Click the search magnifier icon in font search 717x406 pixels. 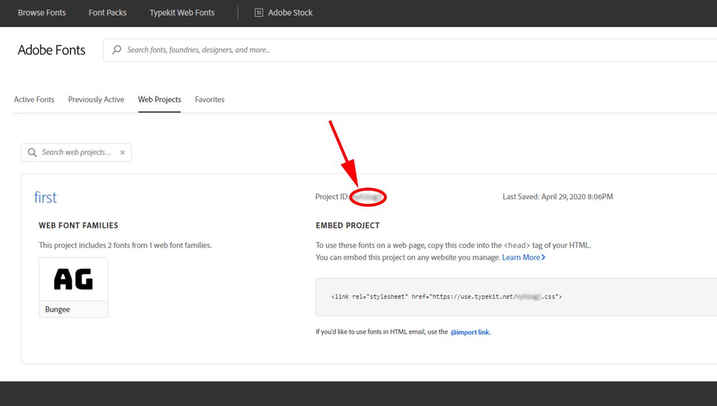(117, 50)
